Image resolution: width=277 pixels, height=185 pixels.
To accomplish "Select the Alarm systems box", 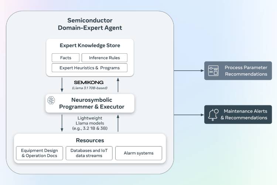I will coord(138,153).
